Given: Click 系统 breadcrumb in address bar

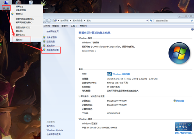Looking at the screenshot, I should click(89, 20).
